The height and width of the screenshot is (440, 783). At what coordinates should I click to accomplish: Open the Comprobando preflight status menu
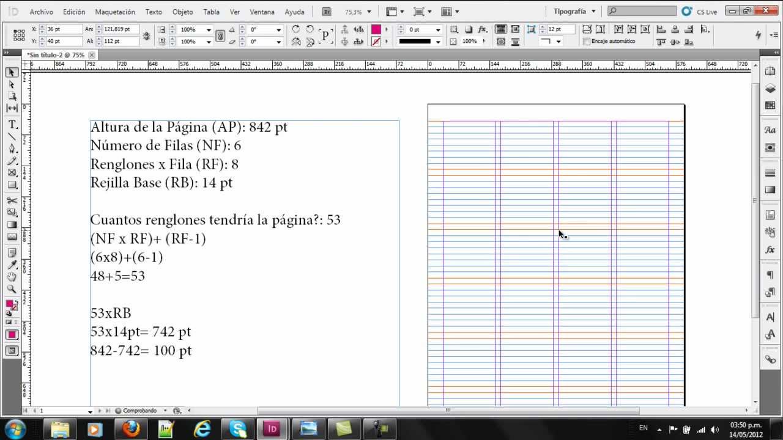pos(166,411)
